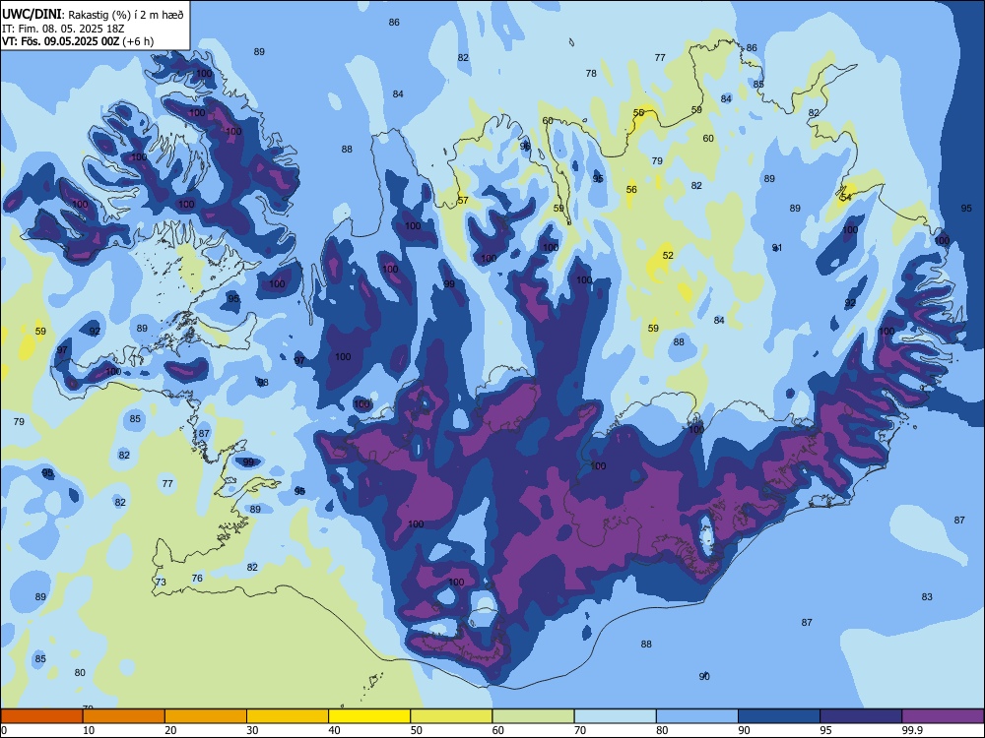Click the dark orange 0–10 legend swatch
985x738 pixels.
tap(41, 716)
